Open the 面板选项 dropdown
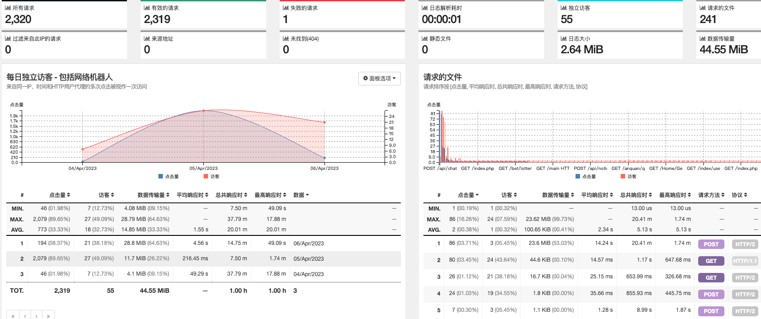Viewport: 761px width, 319px height. (380, 78)
